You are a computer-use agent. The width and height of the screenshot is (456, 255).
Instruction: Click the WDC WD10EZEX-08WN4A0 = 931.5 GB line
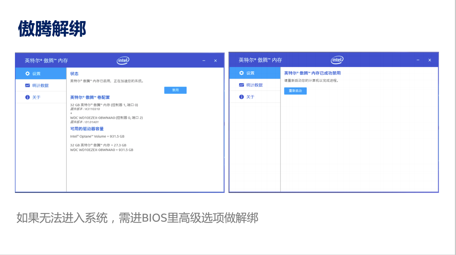pyautogui.click(x=102, y=150)
